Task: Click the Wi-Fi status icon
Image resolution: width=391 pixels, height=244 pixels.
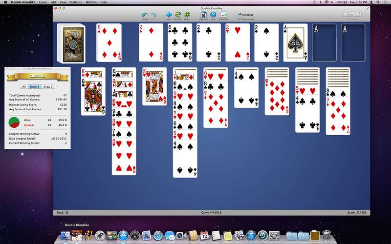Action: pyautogui.click(x=326, y=2)
